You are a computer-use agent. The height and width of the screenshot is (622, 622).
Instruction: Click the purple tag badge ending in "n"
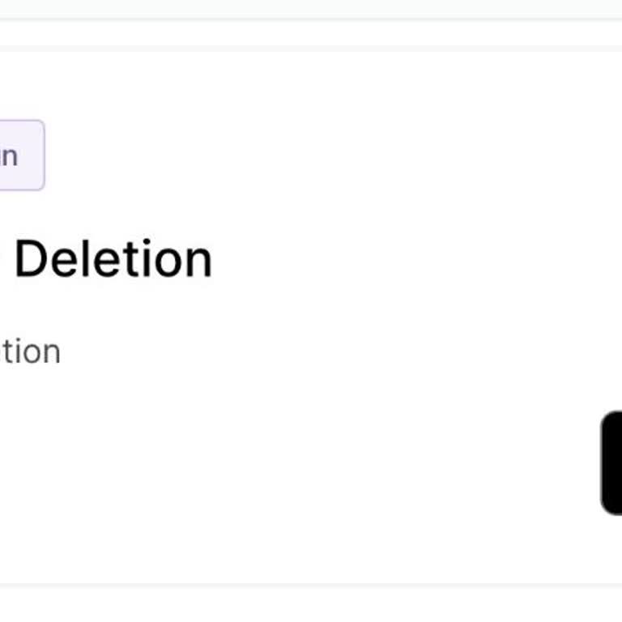[x=18, y=155]
